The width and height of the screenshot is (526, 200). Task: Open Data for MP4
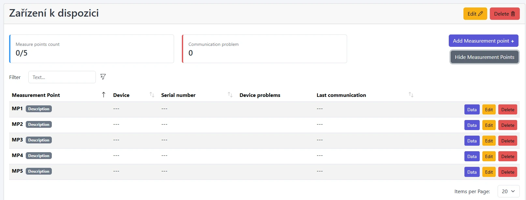click(x=472, y=156)
